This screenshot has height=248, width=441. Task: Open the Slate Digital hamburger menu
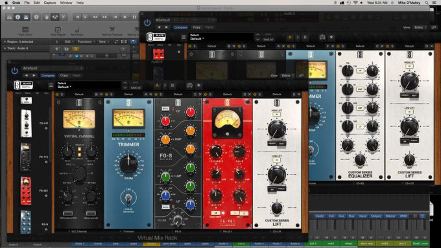point(51,85)
